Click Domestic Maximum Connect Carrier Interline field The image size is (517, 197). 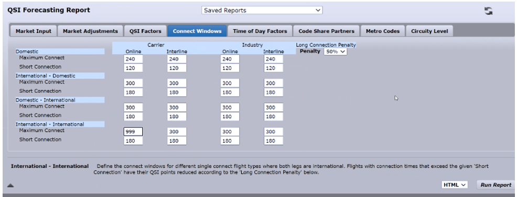click(177, 59)
